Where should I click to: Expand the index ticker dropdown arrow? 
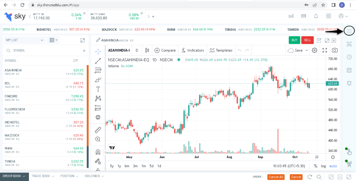pos(153,16)
